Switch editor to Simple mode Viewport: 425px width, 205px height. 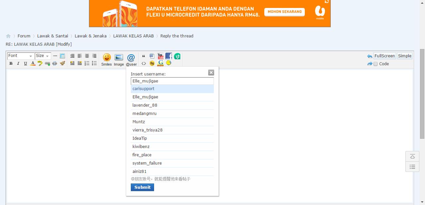pos(405,56)
